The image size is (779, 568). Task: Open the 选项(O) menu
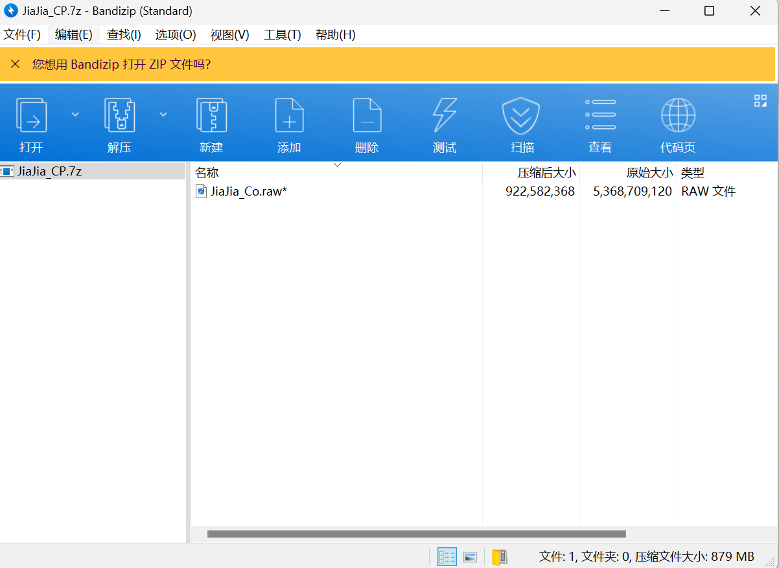pos(176,35)
